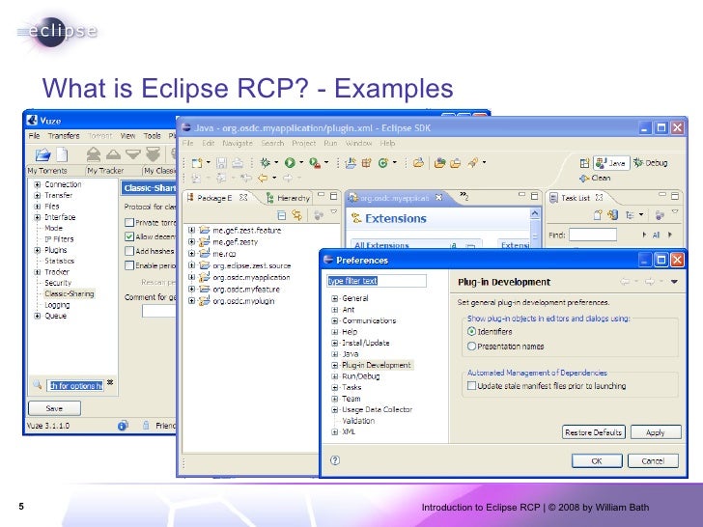Click the Task List Find input field
The image size is (703, 527).
(x=593, y=235)
